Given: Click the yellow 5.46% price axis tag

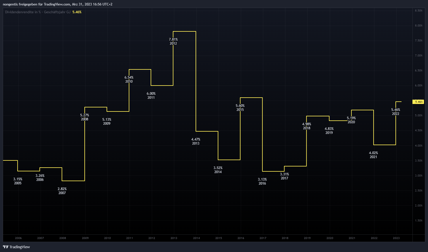Looking at the screenshot, I should pyautogui.click(x=418, y=102).
